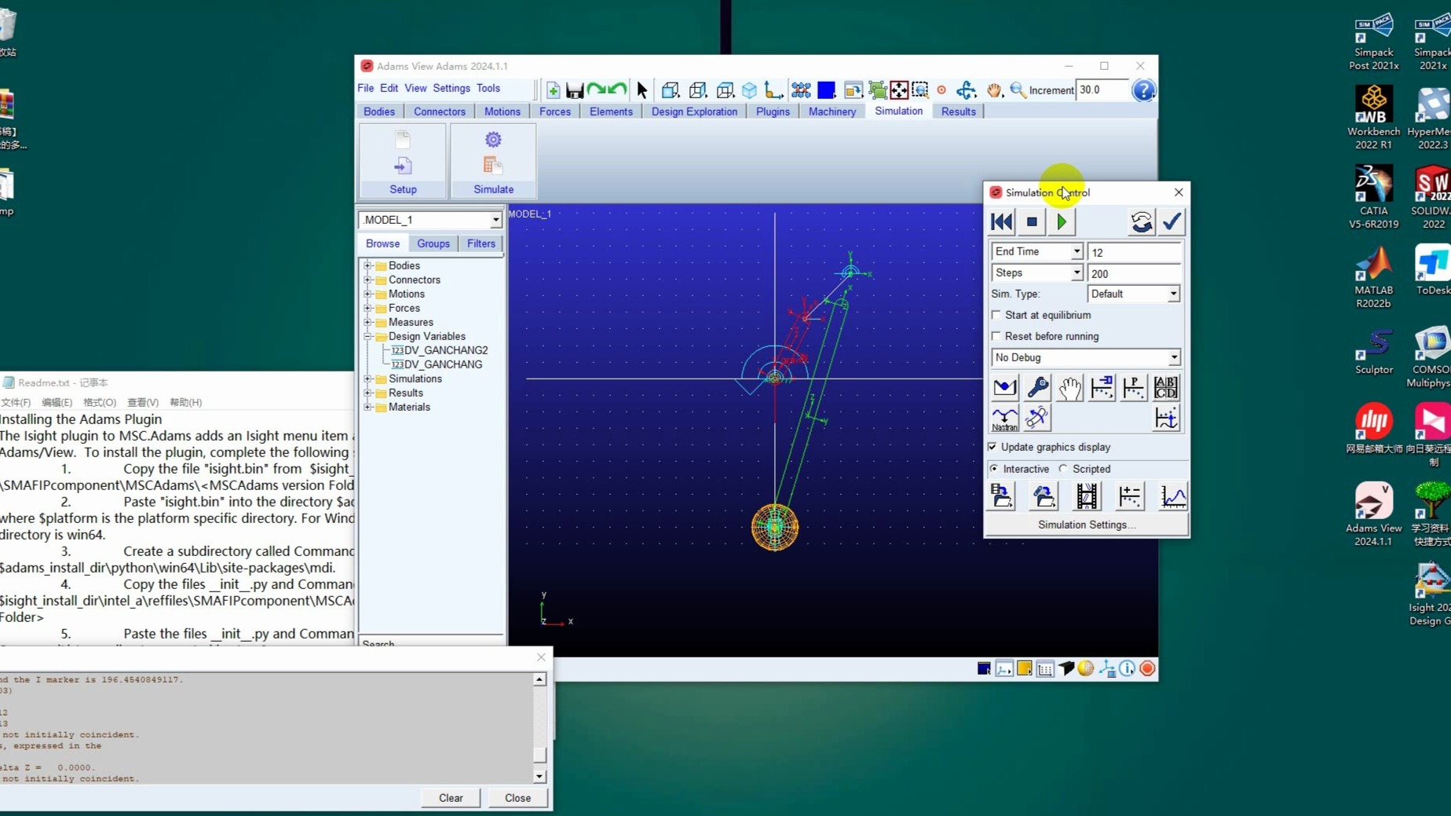The height and width of the screenshot is (816, 1451).
Task: Click the dark blue swatch in status bar
Action: click(x=984, y=668)
